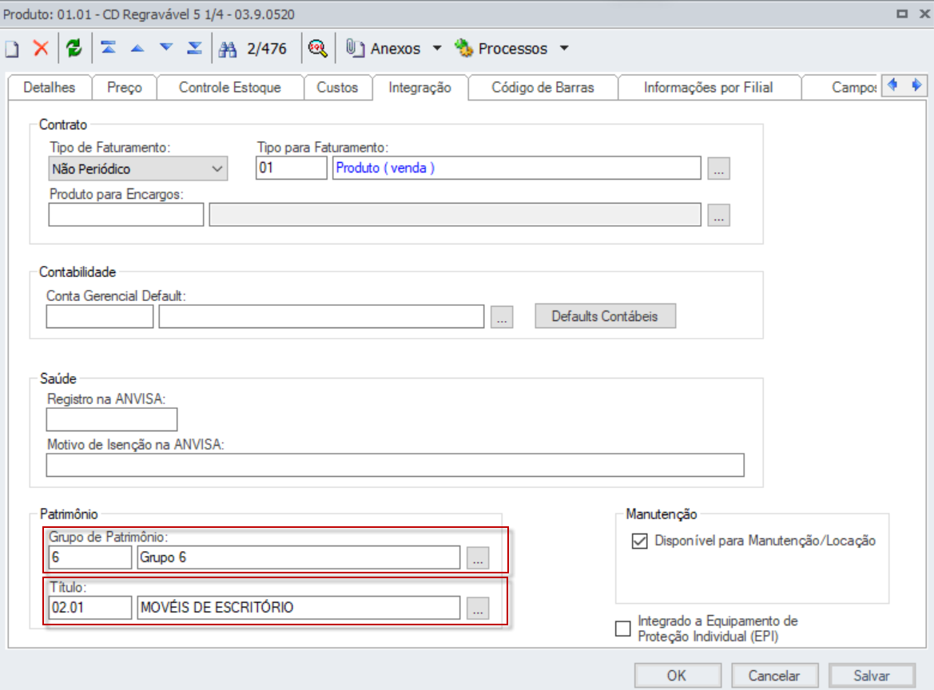Image resolution: width=934 pixels, height=690 pixels.
Task: Expand Processos dropdown arrow
Action: pyautogui.click(x=564, y=48)
